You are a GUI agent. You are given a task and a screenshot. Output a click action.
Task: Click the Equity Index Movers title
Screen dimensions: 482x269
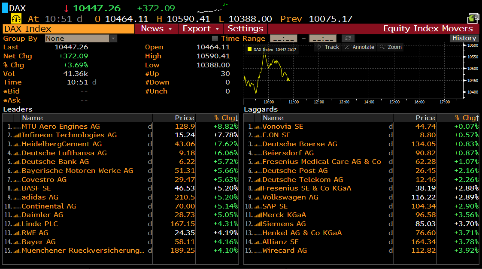pos(427,29)
